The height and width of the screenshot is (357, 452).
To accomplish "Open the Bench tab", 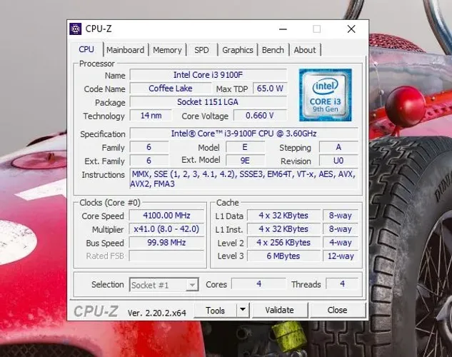I will click(273, 50).
